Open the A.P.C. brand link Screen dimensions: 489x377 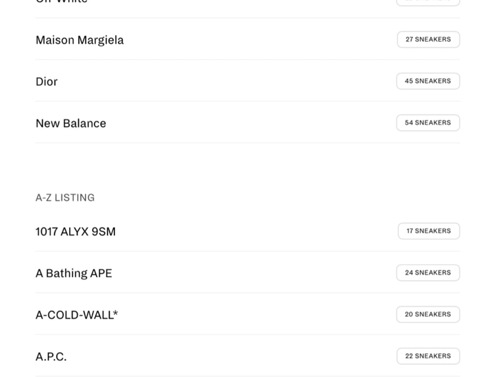[x=51, y=357]
